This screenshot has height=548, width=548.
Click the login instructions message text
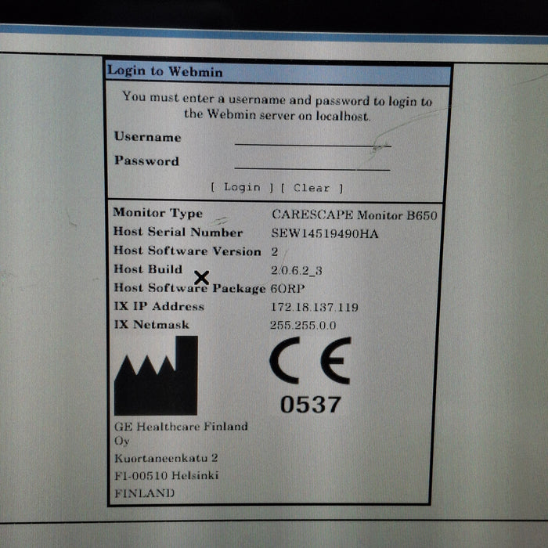(277, 107)
